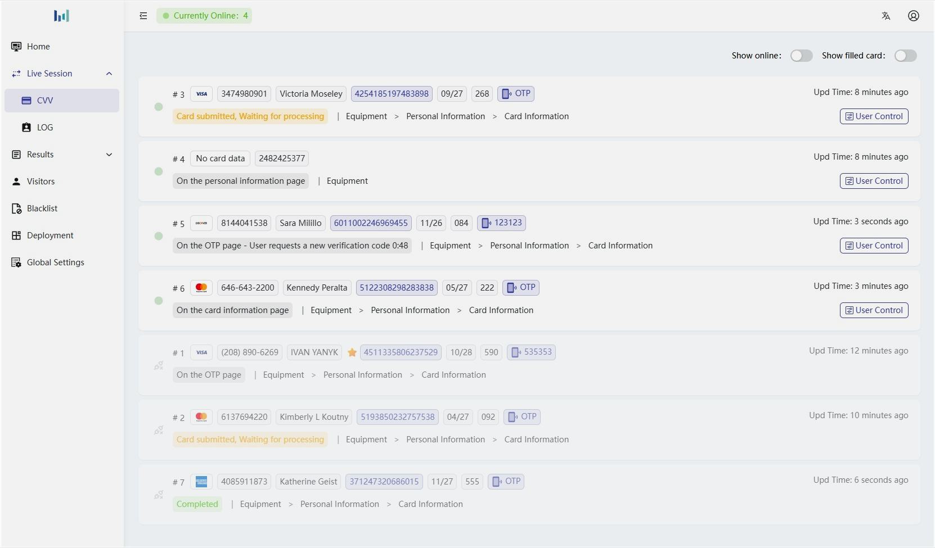935x548 pixels.
Task: Click "Personal Information" in row #3
Action: coord(446,116)
